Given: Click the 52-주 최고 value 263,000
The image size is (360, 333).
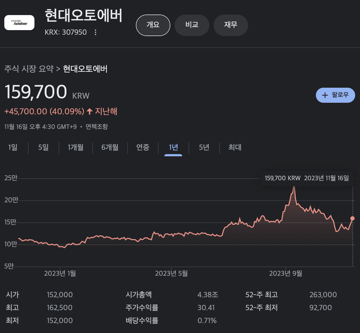Looking at the screenshot, I should click(323, 295).
